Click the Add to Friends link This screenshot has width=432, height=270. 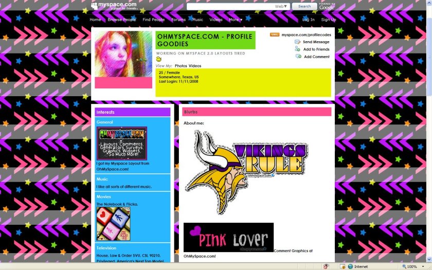coord(316,49)
